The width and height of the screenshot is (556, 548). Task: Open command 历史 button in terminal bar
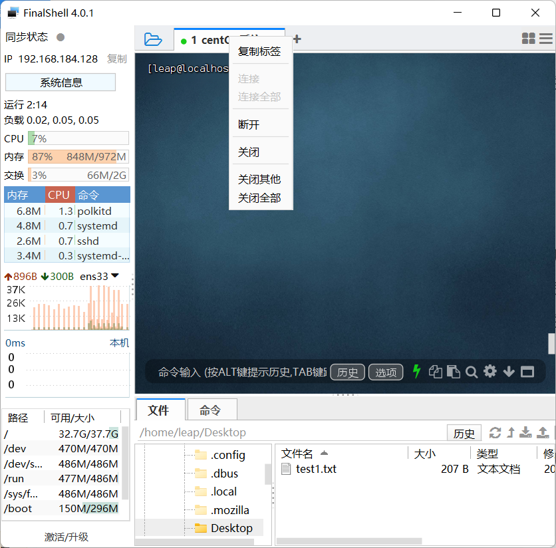(347, 372)
